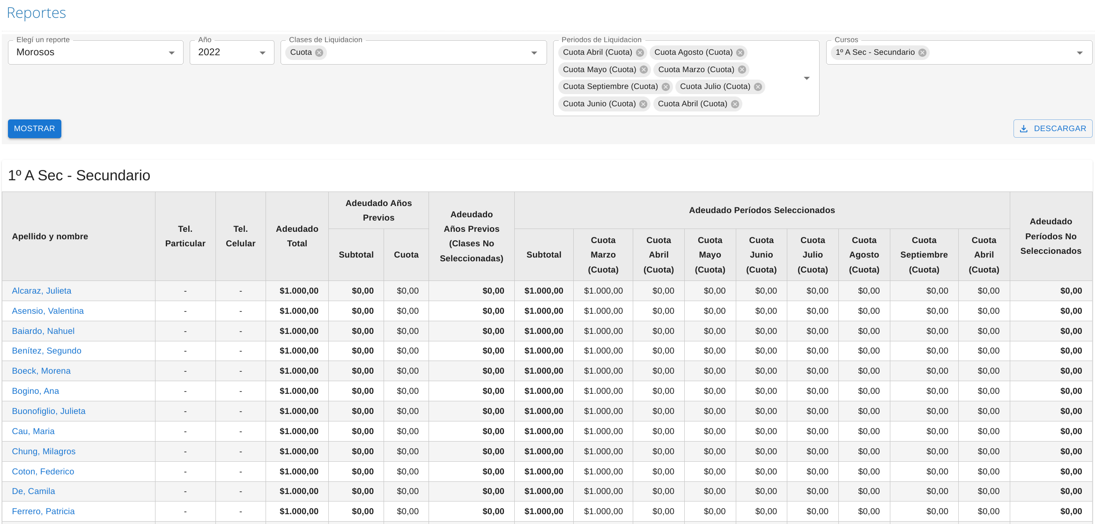Click the DESCARGAR button
The image size is (1095, 524).
pyautogui.click(x=1052, y=129)
